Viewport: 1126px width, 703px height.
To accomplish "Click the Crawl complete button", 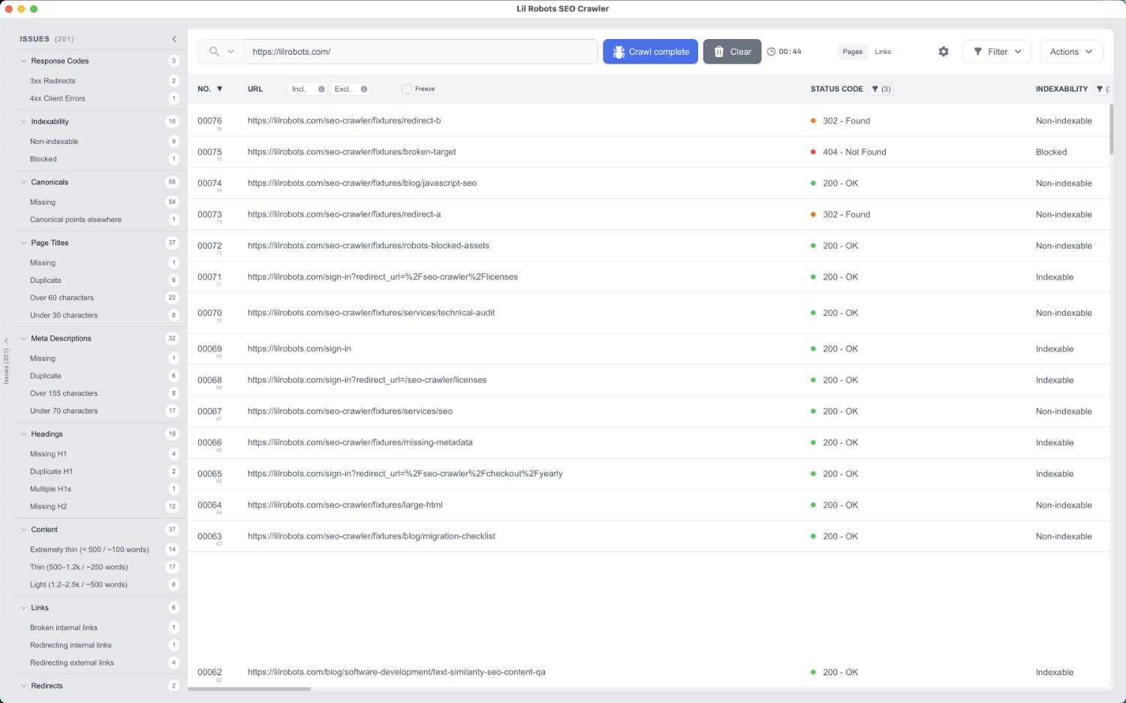I will (651, 52).
